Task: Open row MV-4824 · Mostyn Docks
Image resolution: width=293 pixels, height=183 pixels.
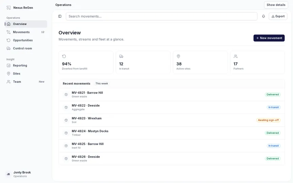Action: (172, 133)
